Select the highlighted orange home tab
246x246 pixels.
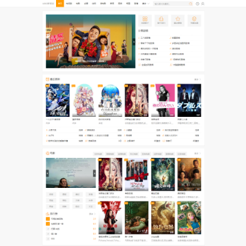[x=60, y=3]
